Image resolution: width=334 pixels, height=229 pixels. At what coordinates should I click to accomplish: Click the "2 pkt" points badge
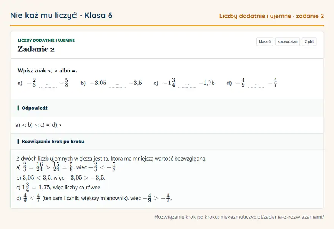coord(309,41)
